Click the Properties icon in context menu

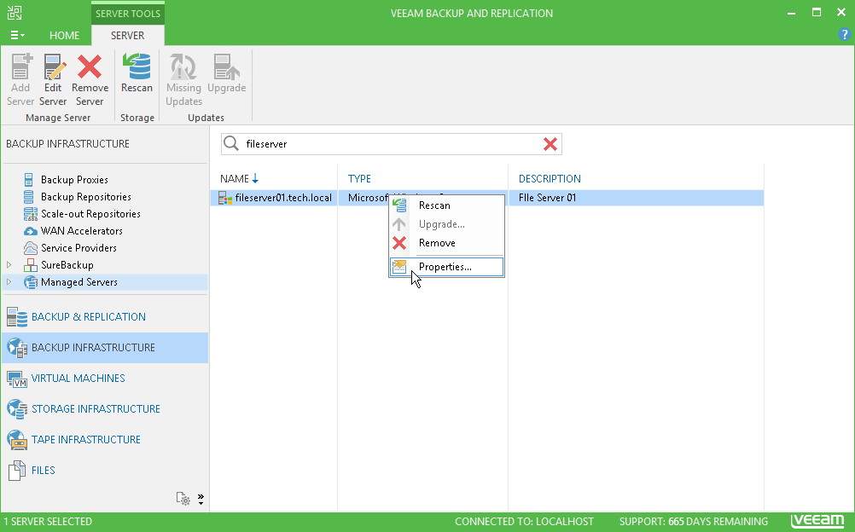click(399, 267)
